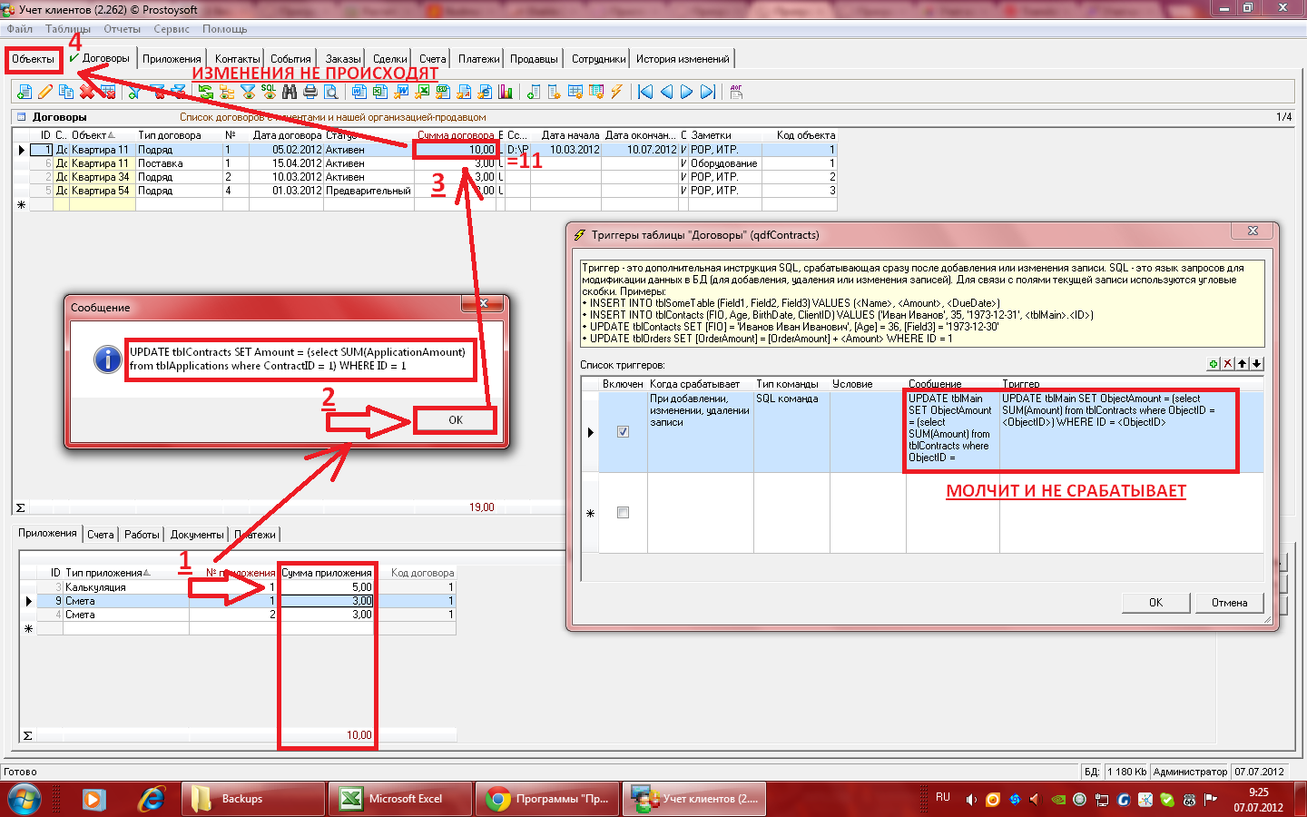Screen dimensions: 1307x817
Task: Click the SQL команда command type cell
Action: tap(791, 431)
